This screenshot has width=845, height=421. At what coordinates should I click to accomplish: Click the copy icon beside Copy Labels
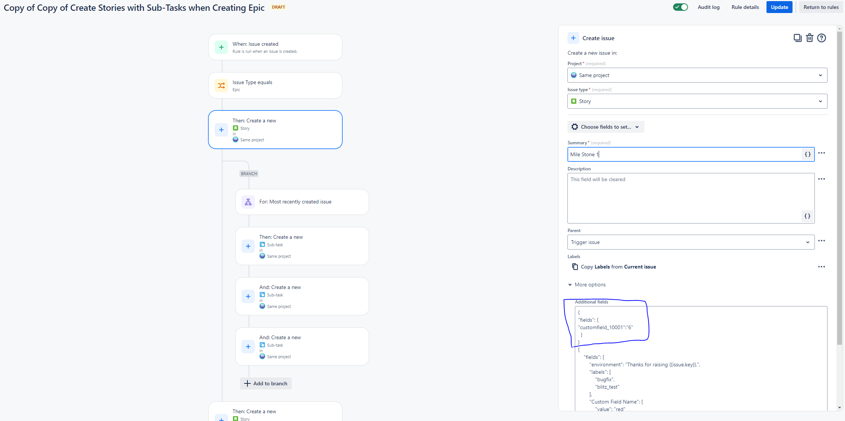coord(575,267)
